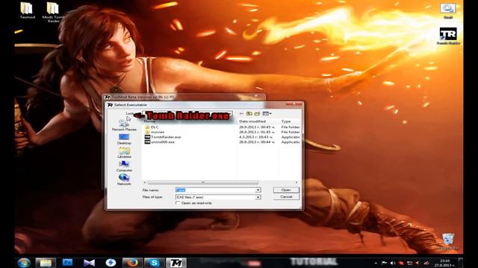Open Action Center flag tray icon
This screenshot has height=268, width=478.
pos(384,263)
